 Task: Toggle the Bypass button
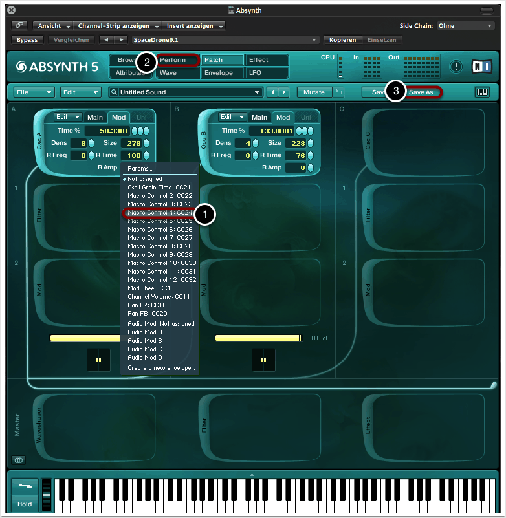pyautogui.click(x=27, y=39)
